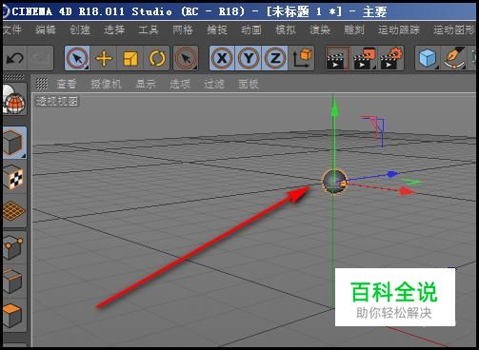The image size is (479, 350).
Task: Activate the Scale tool
Action: coord(130,58)
